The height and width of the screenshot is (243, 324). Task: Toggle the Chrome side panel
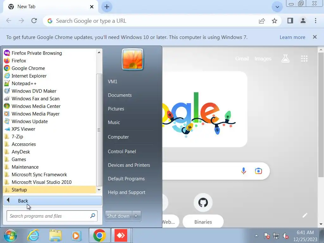pos(290,21)
